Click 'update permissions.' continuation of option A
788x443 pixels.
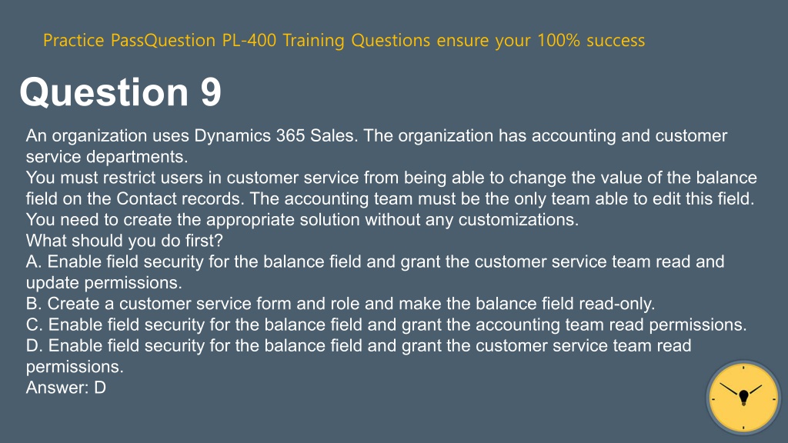tap(104, 282)
